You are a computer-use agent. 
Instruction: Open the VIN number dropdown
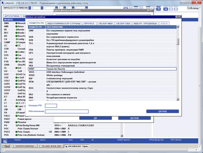[30, 8]
